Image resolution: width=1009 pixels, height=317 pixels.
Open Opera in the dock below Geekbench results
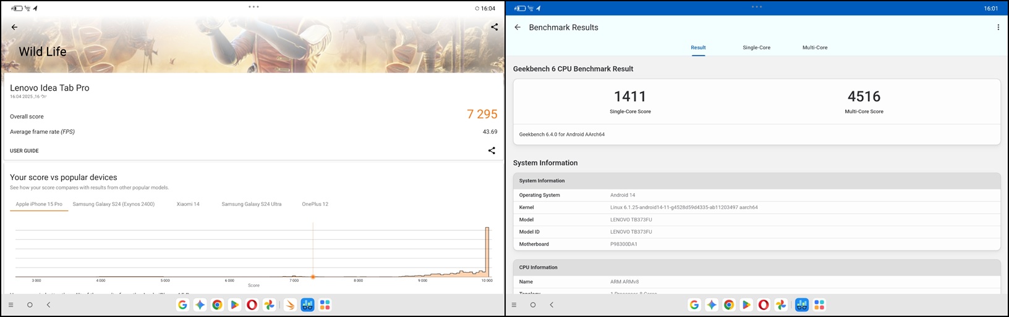(764, 305)
